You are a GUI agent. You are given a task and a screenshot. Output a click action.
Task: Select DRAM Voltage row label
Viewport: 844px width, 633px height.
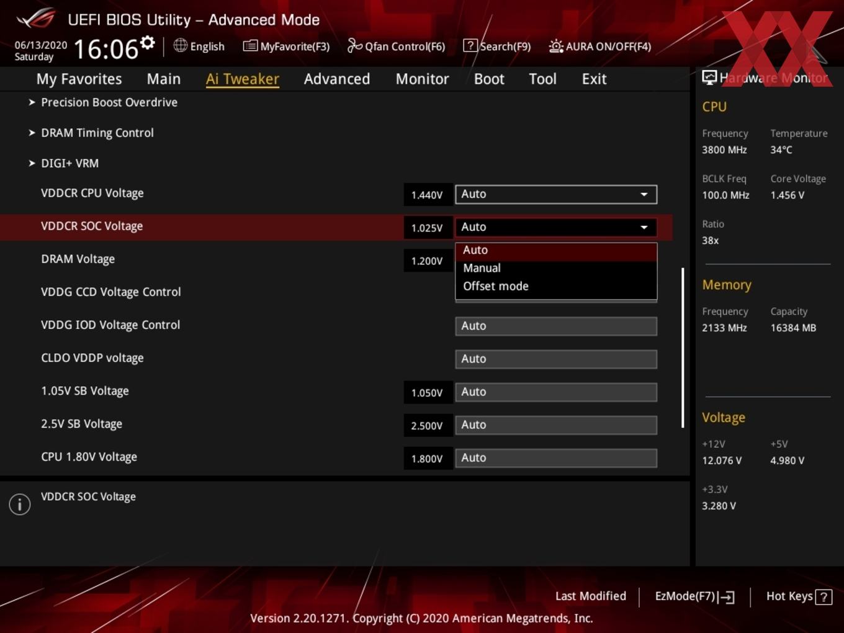pyautogui.click(x=78, y=259)
